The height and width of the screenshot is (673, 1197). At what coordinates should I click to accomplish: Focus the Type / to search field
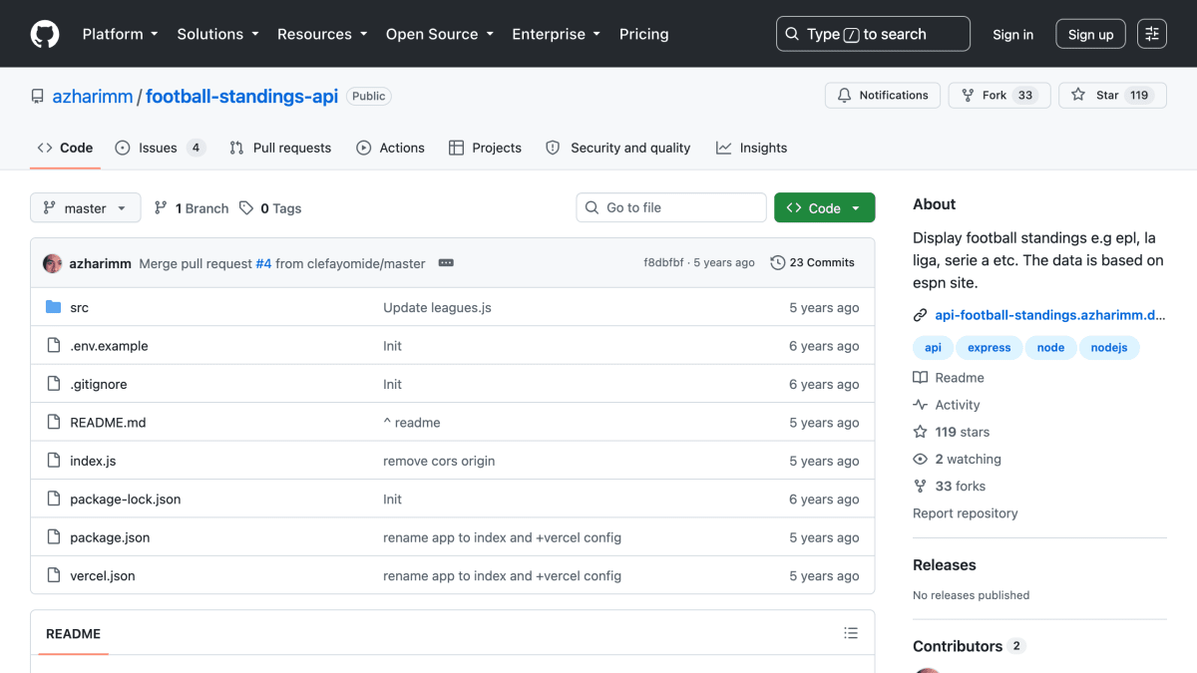click(x=873, y=34)
